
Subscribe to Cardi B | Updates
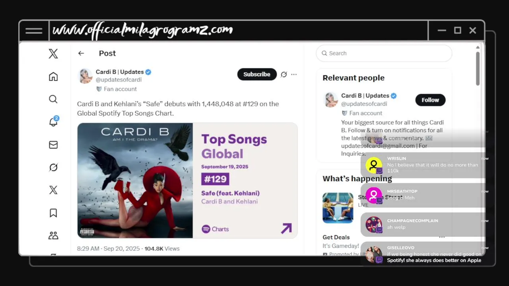pyautogui.click(x=257, y=74)
